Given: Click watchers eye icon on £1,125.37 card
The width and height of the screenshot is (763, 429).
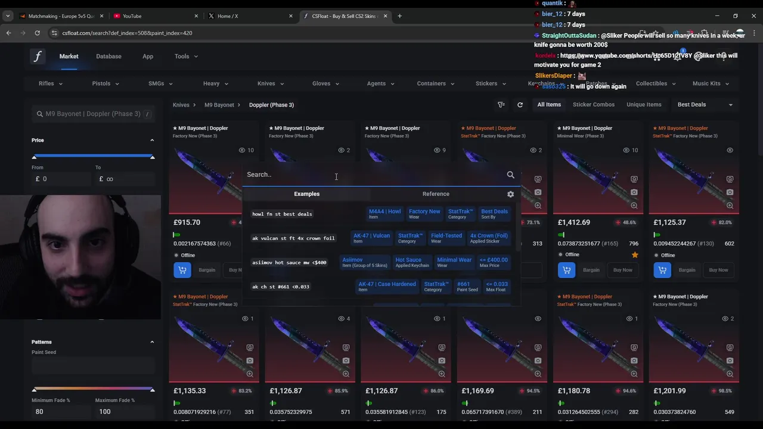Looking at the screenshot, I should (730, 150).
